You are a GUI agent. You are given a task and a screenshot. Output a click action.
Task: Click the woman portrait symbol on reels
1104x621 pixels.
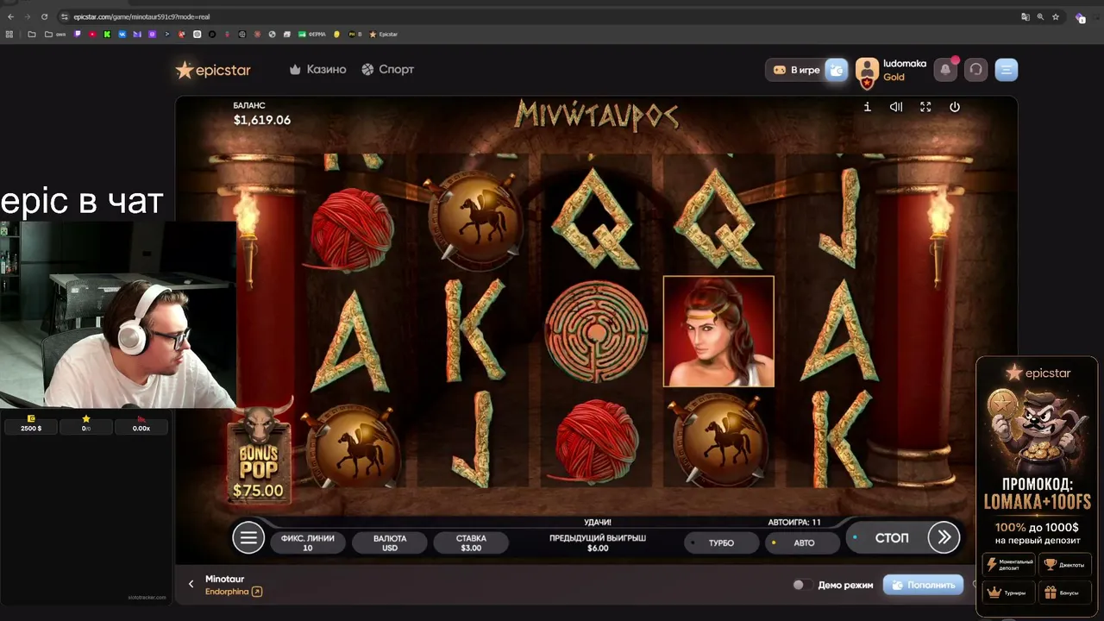pyautogui.click(x=718, y=331)
